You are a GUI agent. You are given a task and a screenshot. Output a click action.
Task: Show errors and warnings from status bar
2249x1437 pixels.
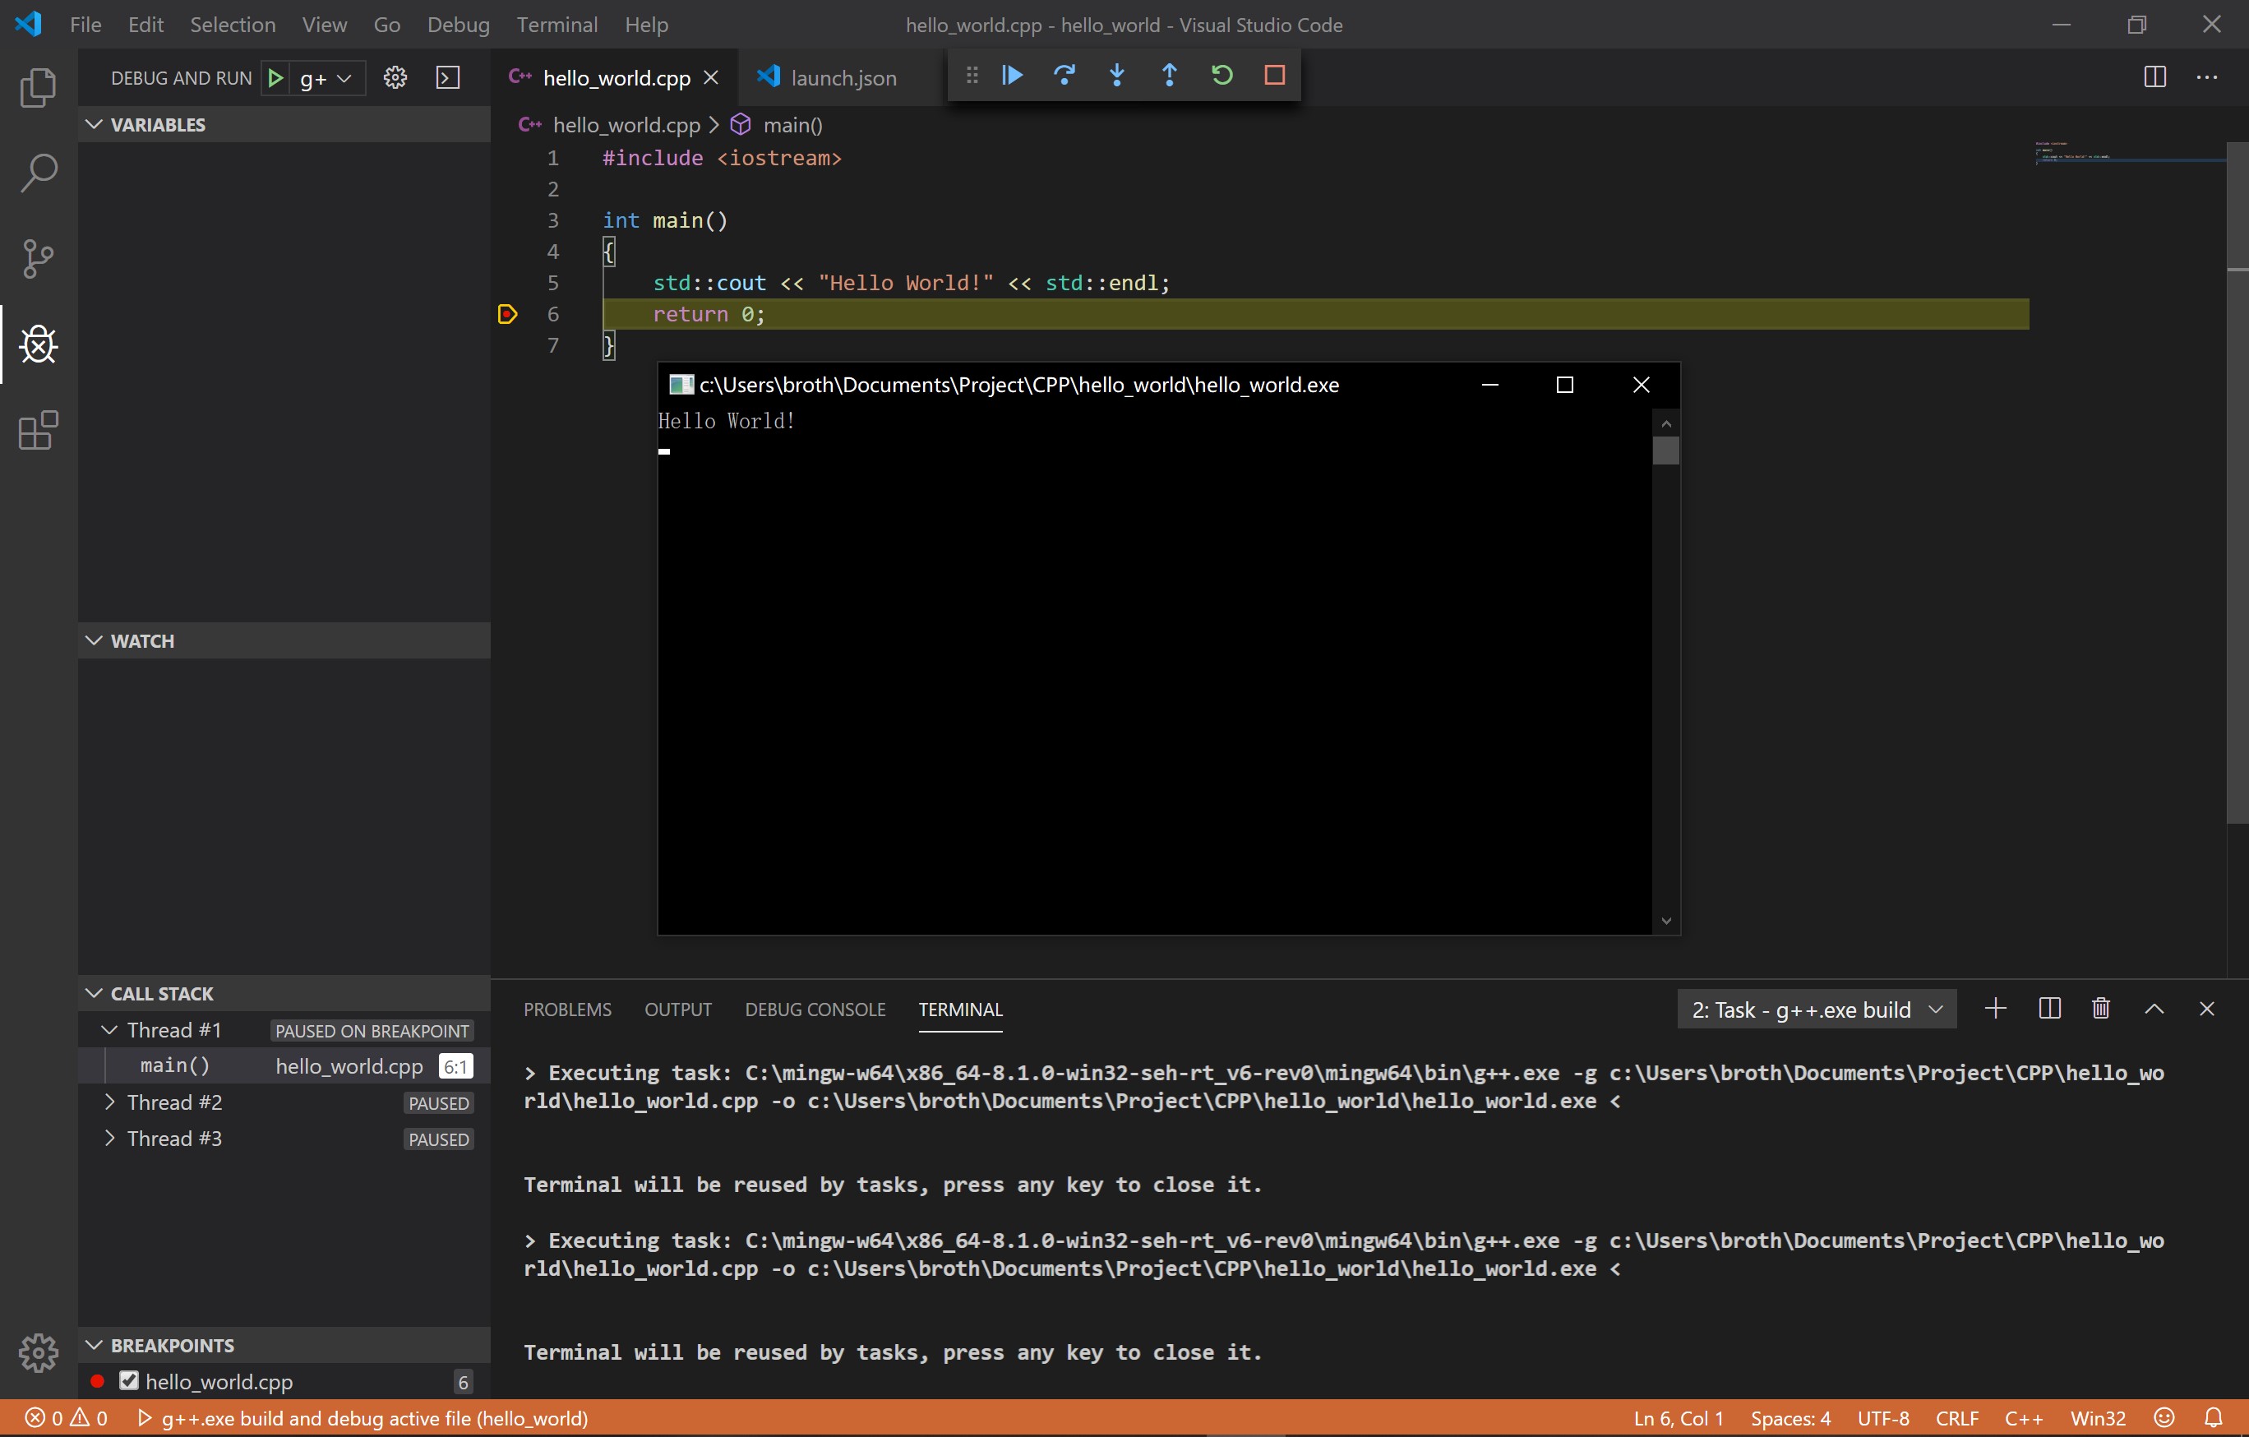[x=67, y=1417]
